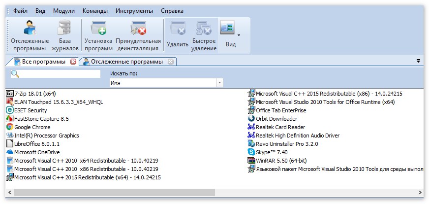Image resolution: width=429 pixels, height=204 pixels.
Task: Click the text "Realtek Card Reader"
Action: click(x=280, y=127)
